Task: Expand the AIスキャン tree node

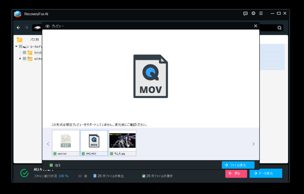Action: (x=20, y=59)
